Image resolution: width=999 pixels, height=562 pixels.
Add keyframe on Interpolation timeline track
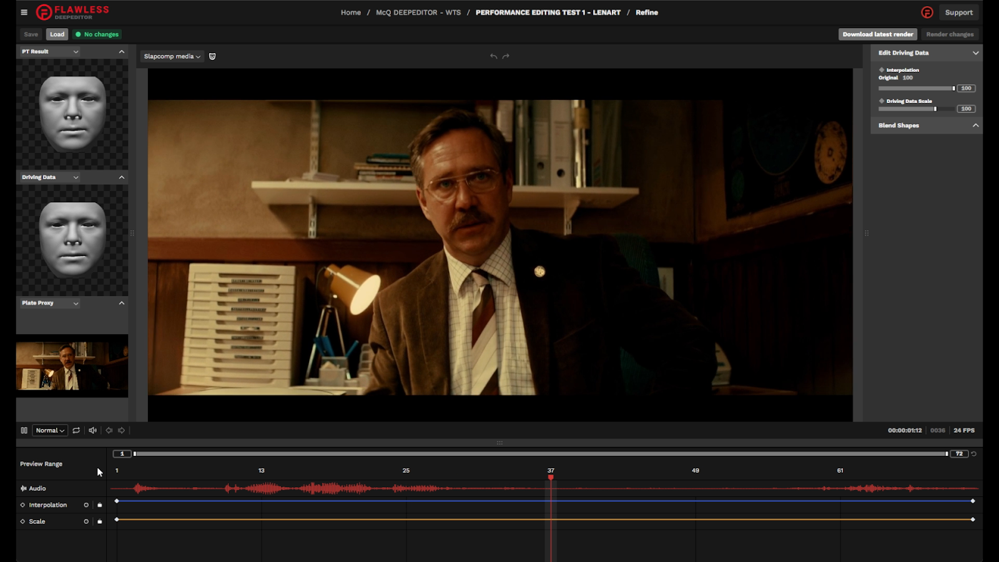pyautogui.click(x=22, y=505)
